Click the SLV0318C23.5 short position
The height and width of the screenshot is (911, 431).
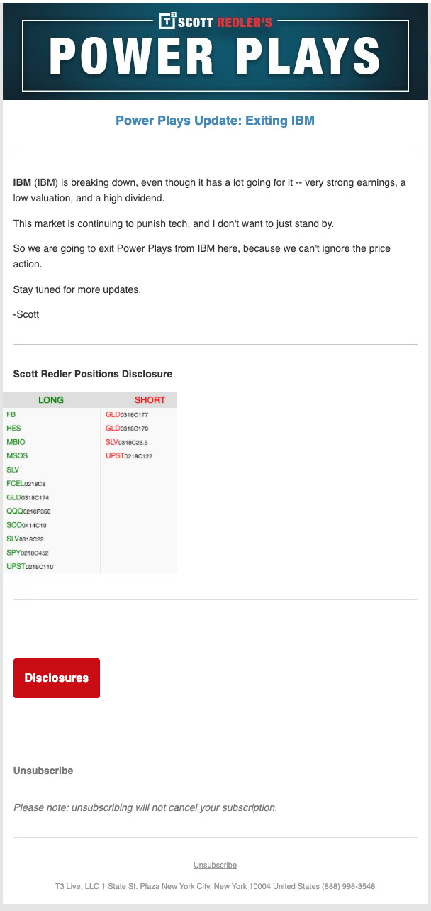[128, 442]
